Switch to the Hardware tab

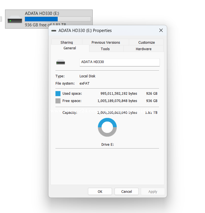[144, 49]
